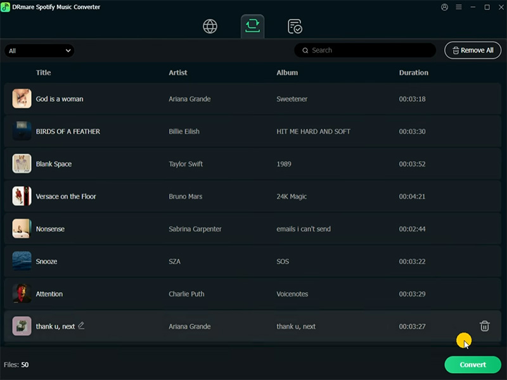Click duration 00:03:18
This screenshot has width=507, height=380.
(x=413, y=99)
